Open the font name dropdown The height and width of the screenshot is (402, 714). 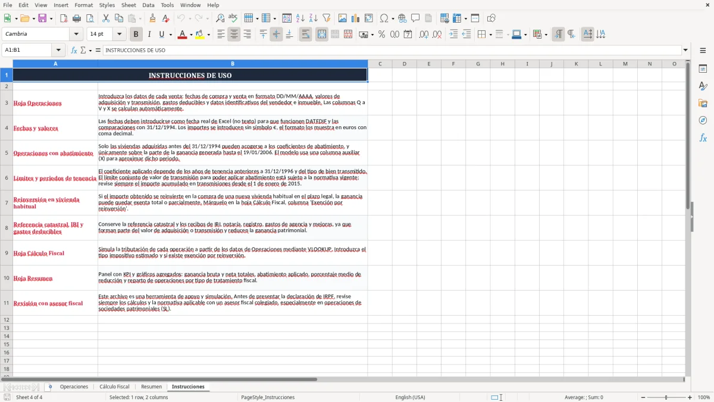tap(76, 35)
